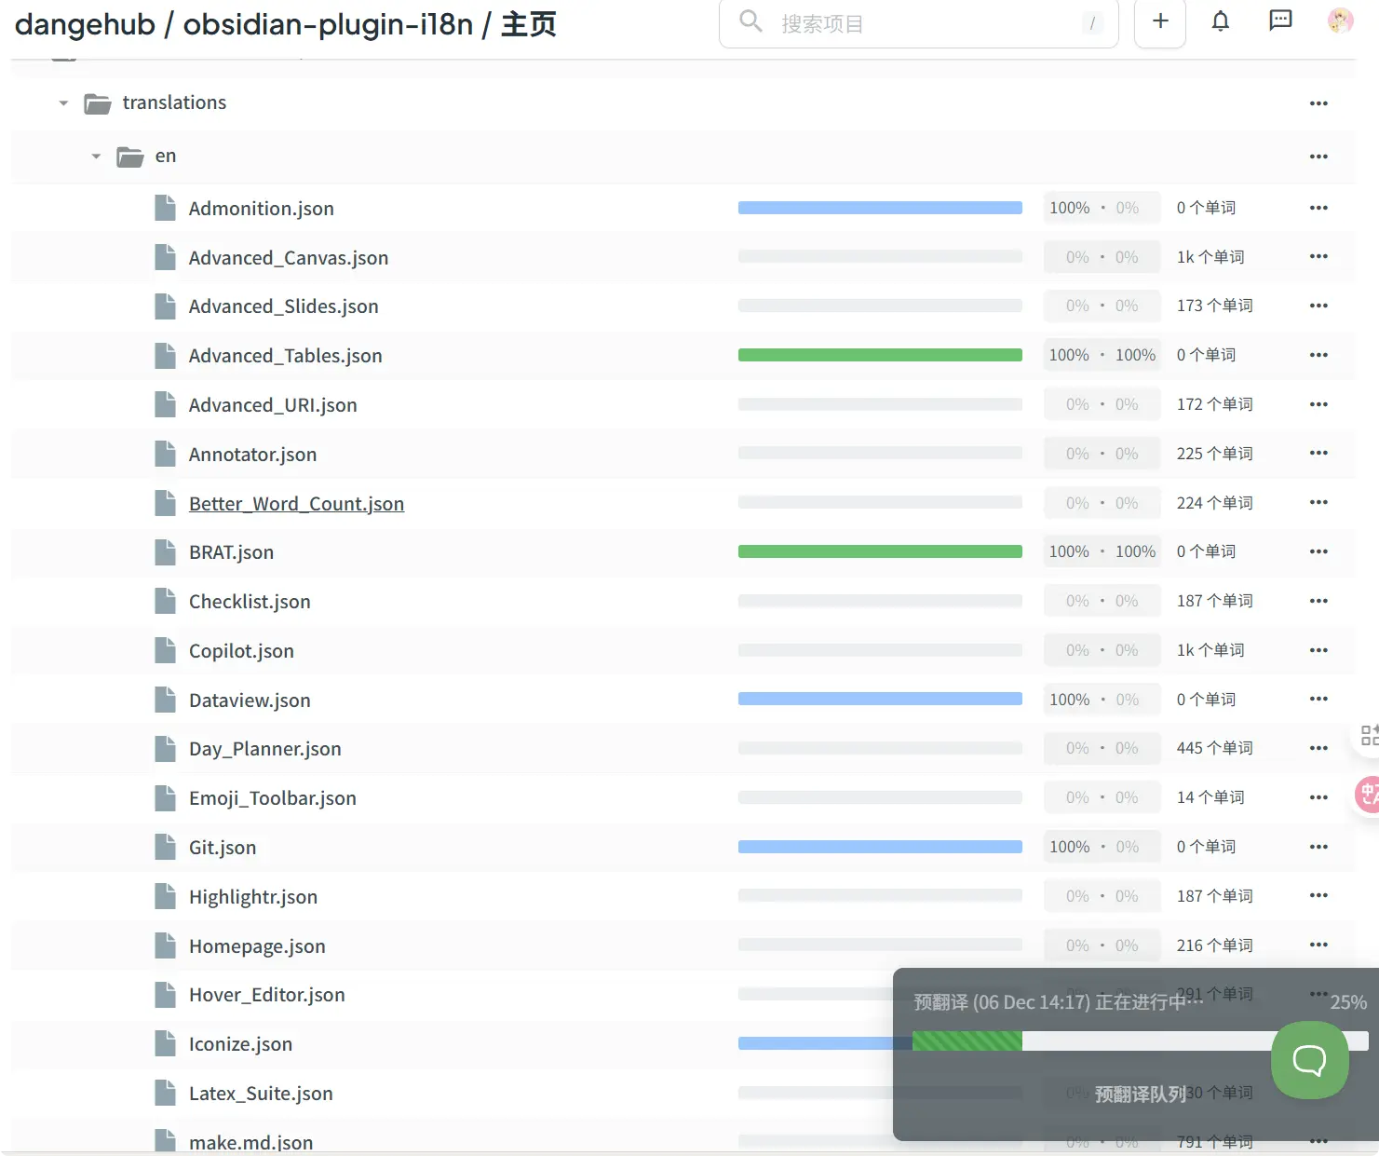Open more options for translations folder
This screenshot has width=1379, height=1156.
1318,103
